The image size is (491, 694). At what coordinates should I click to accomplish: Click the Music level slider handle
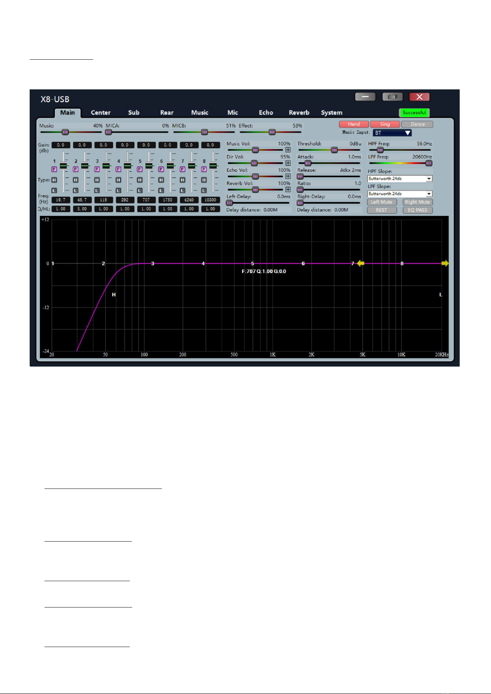pyautogui.click(x=65, y=132)
